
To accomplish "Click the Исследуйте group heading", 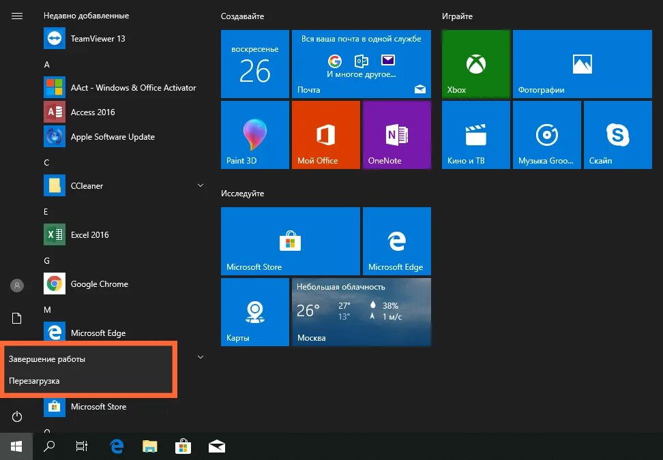I will click(x=242, y=194).
